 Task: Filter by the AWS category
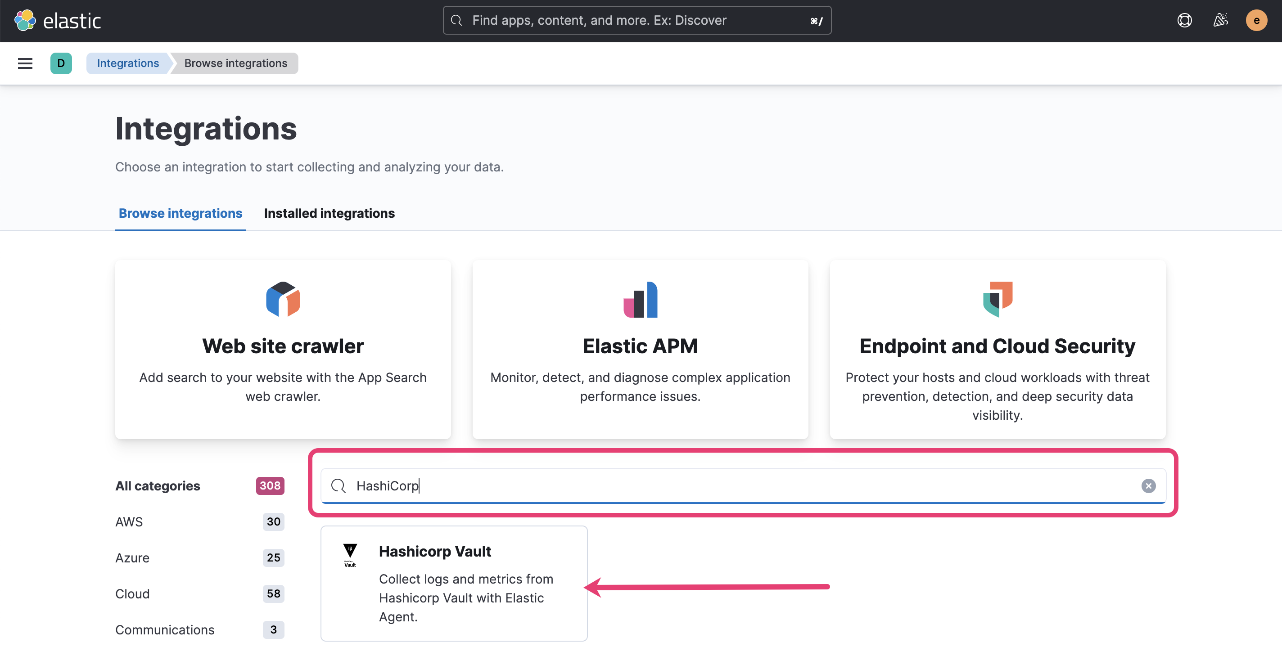(x=129, y=522)
